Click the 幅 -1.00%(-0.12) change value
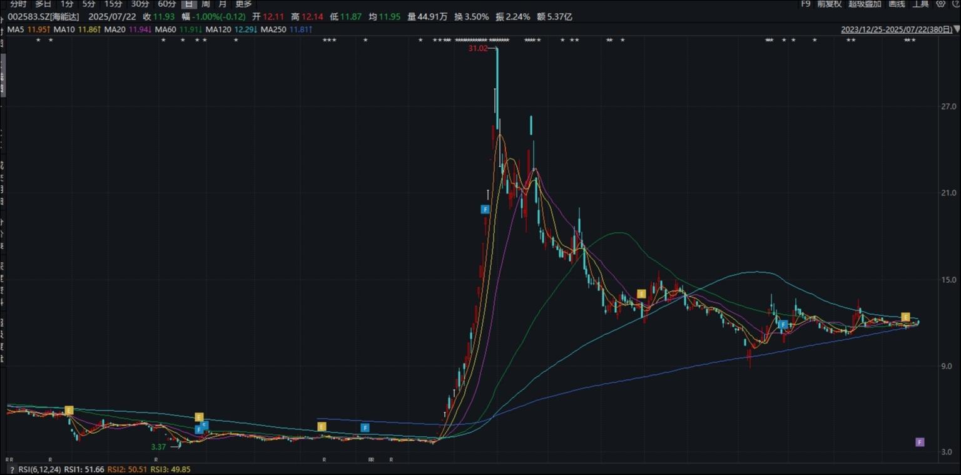 (x=213, y=17)
